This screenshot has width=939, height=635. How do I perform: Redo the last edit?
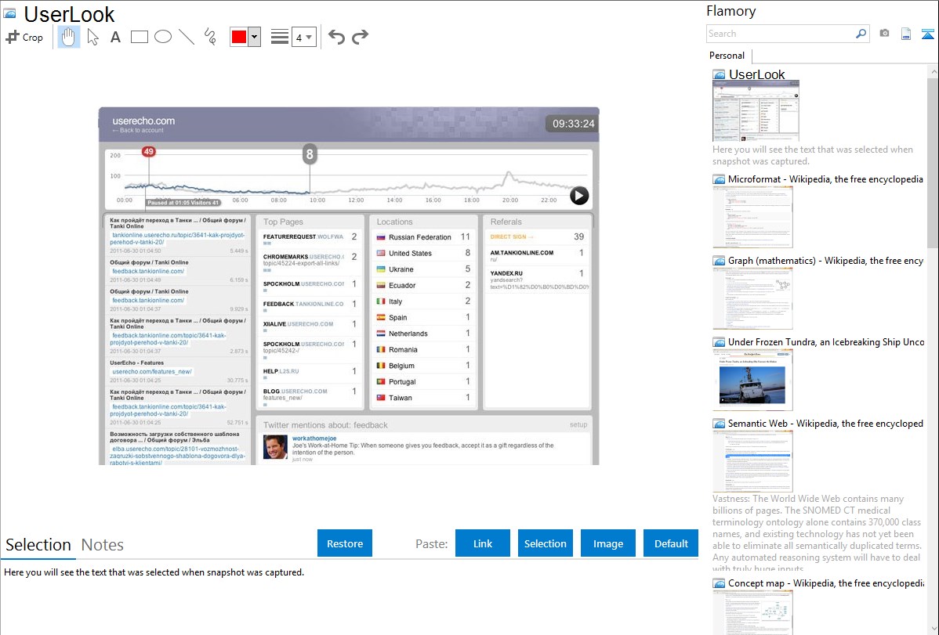360,37
